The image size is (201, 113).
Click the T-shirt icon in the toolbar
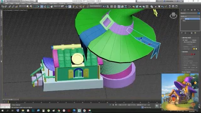click(x=159, y=6)
